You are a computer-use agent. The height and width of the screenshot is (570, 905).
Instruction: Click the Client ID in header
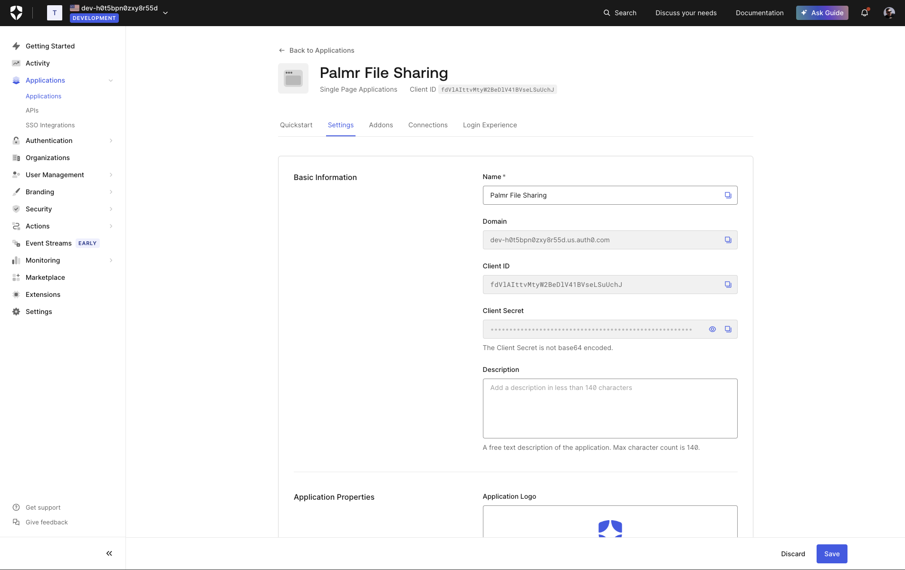497,89
